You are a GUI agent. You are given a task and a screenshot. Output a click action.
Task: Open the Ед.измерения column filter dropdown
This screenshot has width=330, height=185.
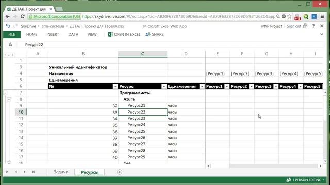click(202, 86)
